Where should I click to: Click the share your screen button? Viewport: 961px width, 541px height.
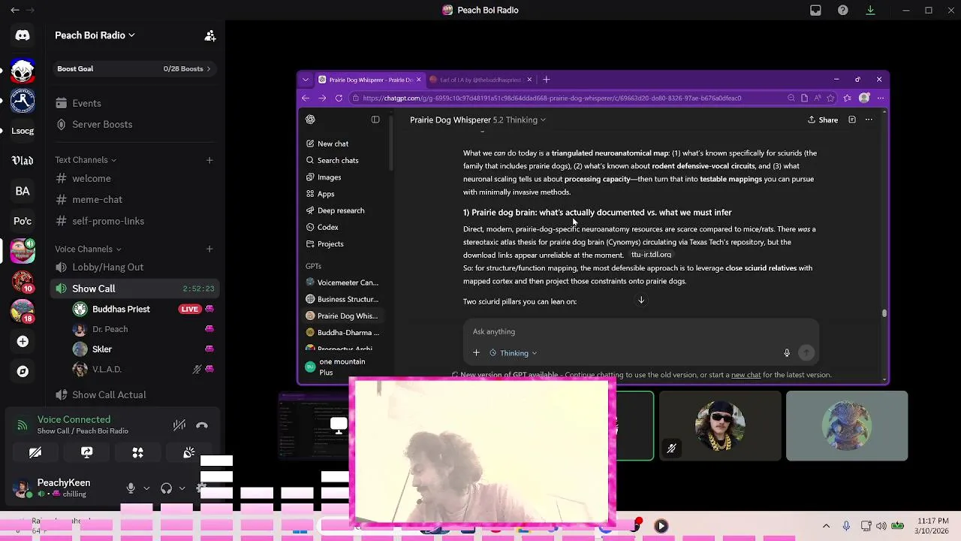87,452
